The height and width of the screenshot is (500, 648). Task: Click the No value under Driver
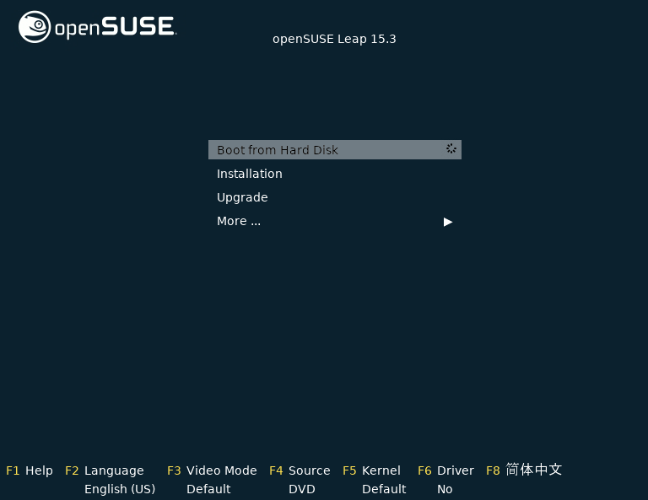[445, 489]
